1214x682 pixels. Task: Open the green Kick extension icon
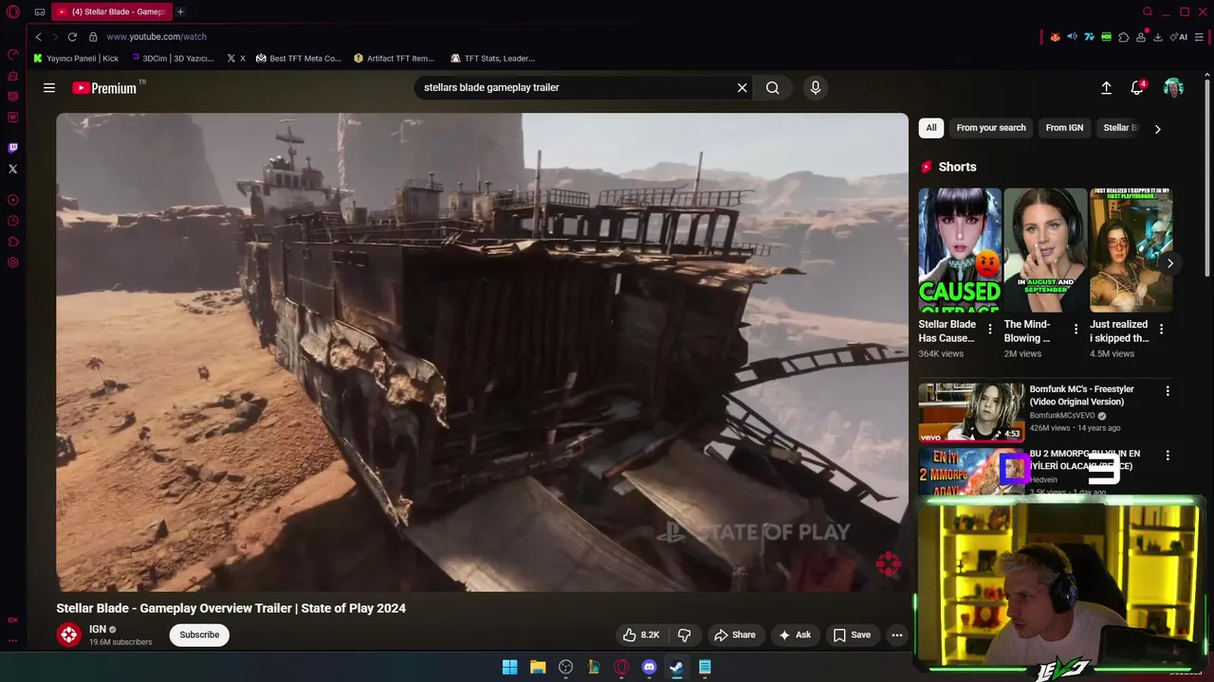(x=1106, y=37)
